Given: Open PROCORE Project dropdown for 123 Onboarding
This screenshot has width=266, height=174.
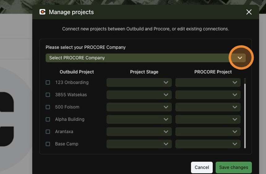Looking at the screenshot, I should click(208, 82).
